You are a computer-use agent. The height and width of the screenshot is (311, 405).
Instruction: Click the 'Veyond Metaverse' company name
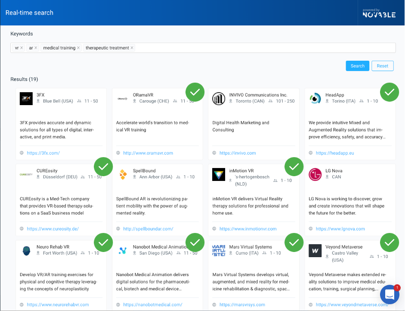pos(344,247)
